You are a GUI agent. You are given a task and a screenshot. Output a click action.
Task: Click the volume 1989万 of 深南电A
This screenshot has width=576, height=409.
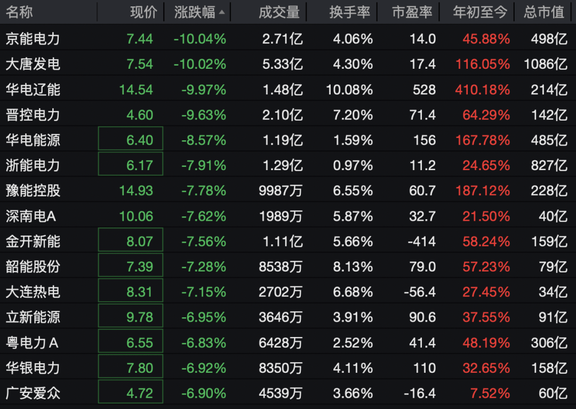click(x=281, y=216)
